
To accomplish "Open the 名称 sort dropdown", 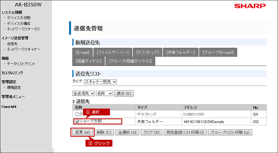I will tap(104, 93).
